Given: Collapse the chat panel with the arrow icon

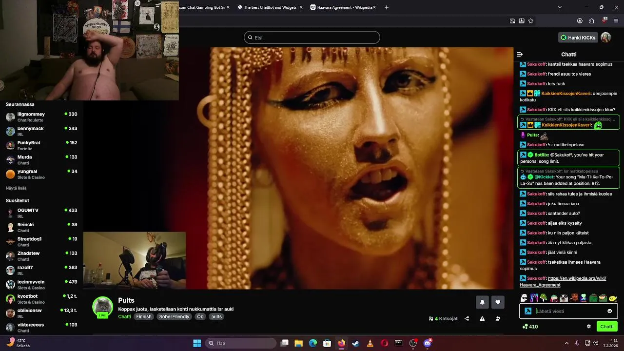Looking at the screenshot, I should (x=520, y=55).
